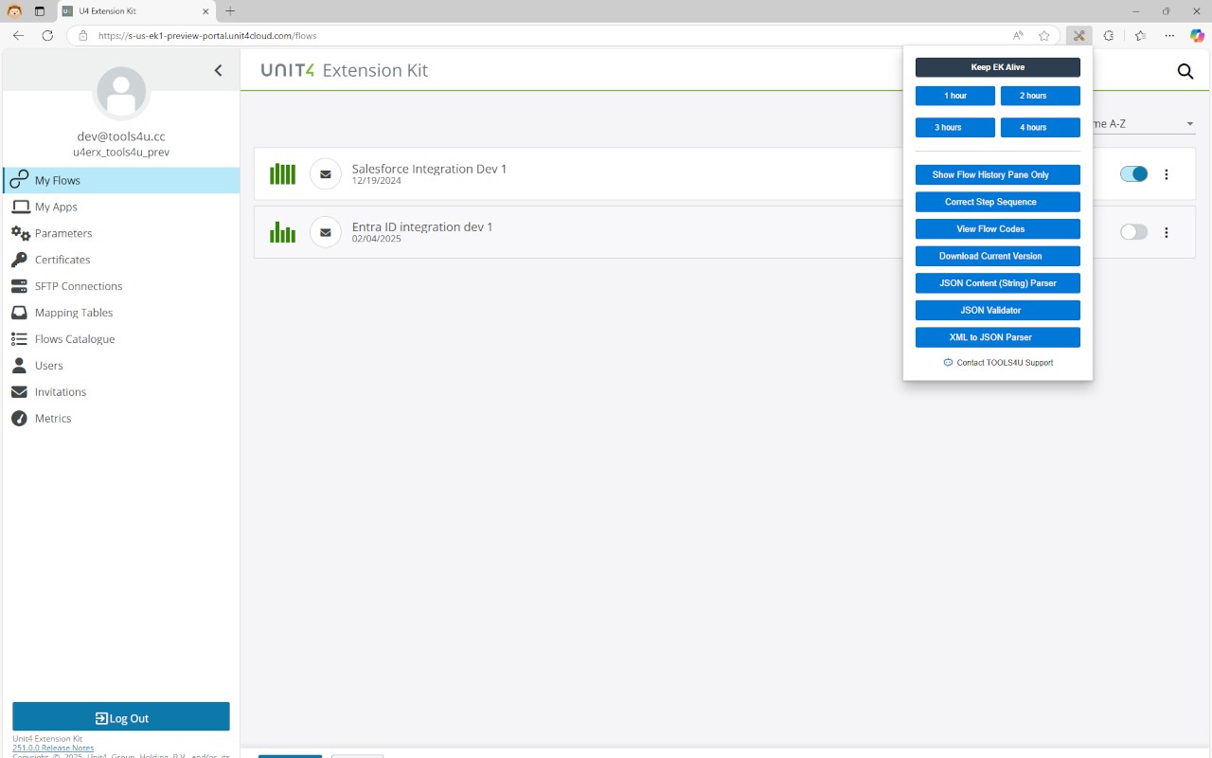Click the View Flow Codes button
The height and width of the screenshot is (758, 1212).
point(998,228)
